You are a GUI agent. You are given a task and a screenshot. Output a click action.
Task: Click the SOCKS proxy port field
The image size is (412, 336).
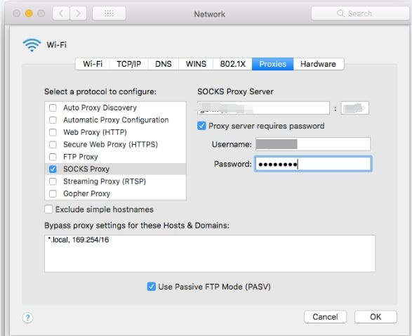click(354, 108)
